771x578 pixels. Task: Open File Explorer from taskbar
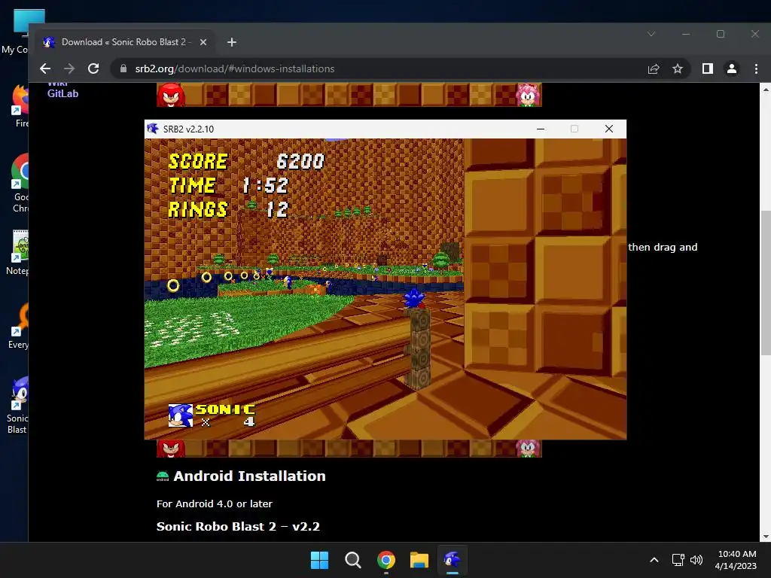[x=419, y=560]
